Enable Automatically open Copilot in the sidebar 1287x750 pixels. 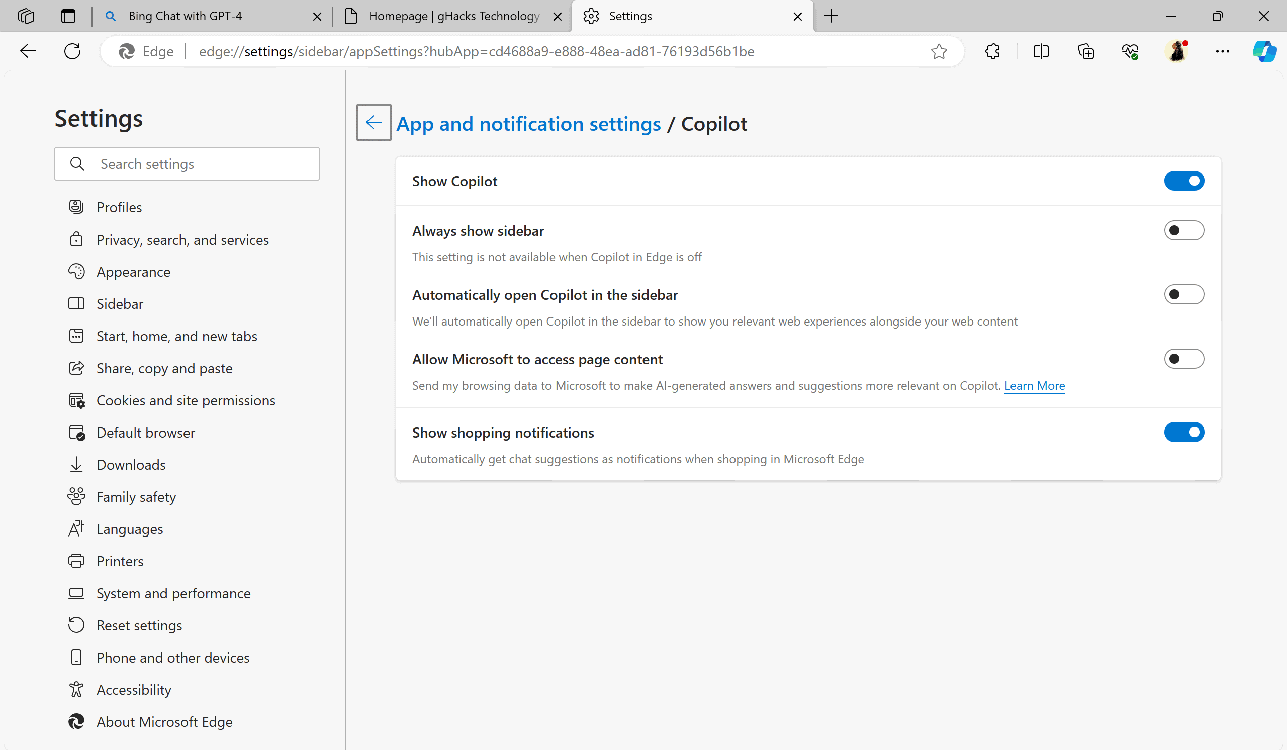(1184, 294)
